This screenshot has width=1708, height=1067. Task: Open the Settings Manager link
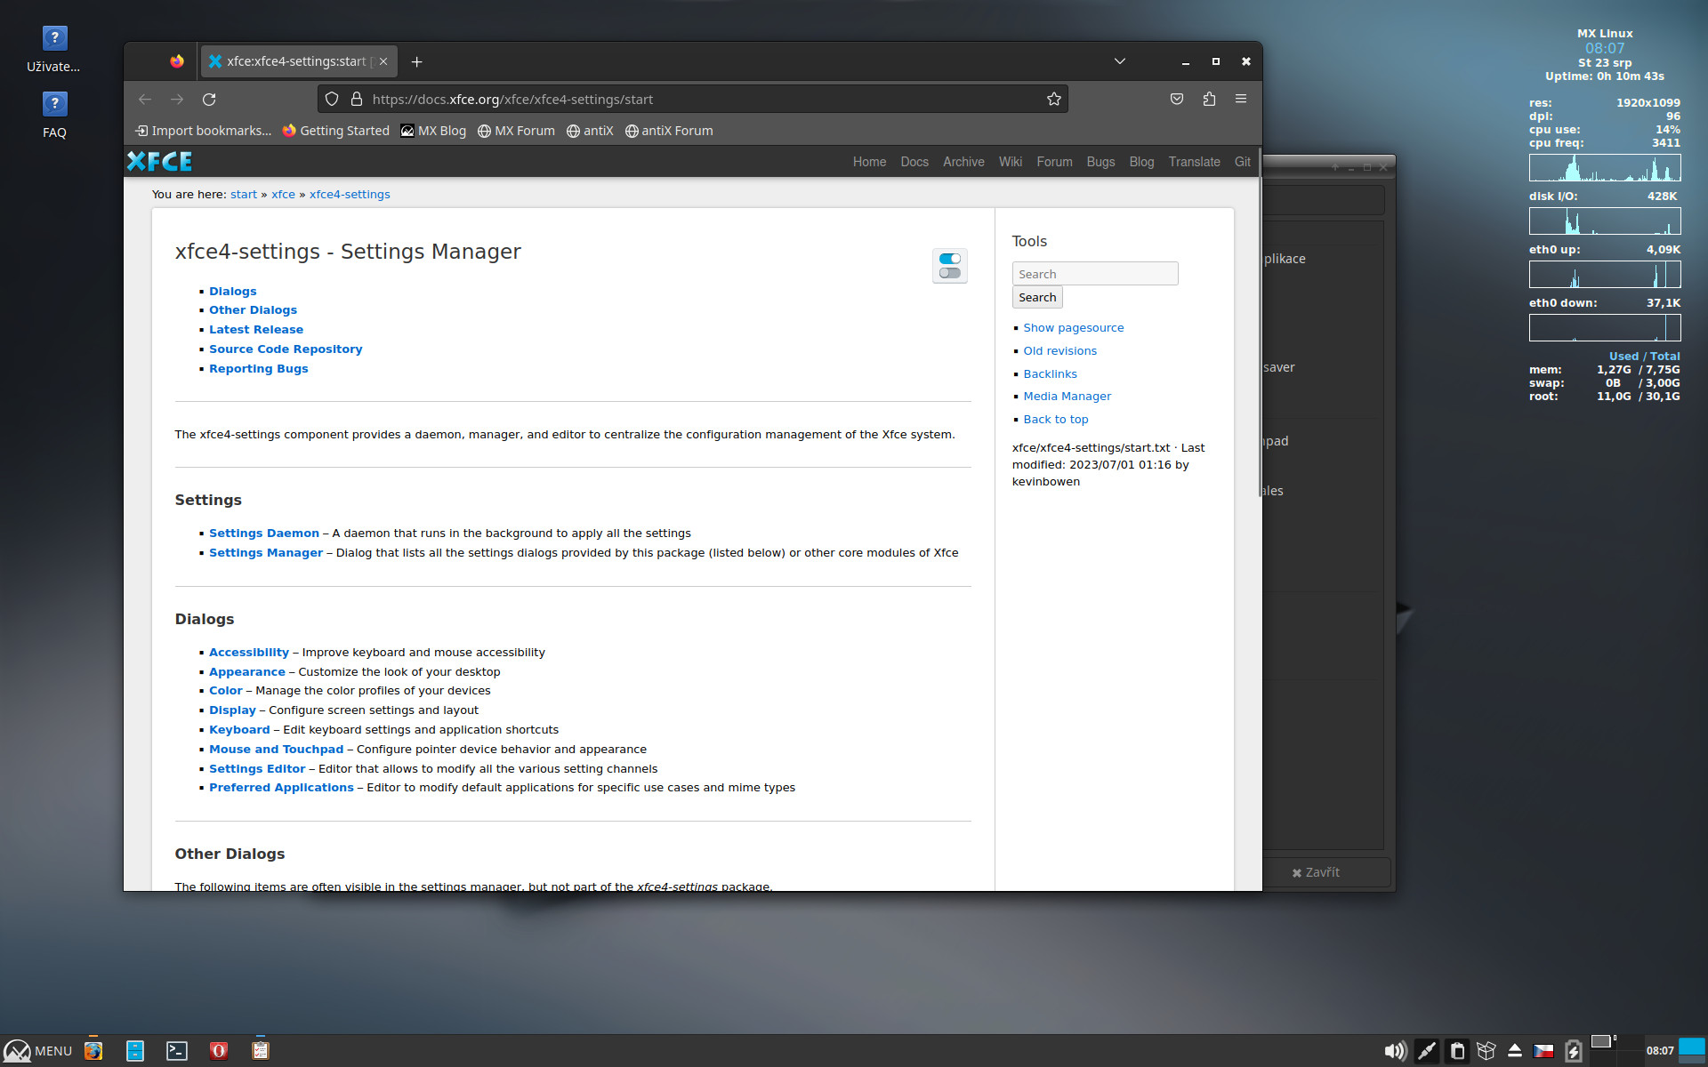coord(266,553)
